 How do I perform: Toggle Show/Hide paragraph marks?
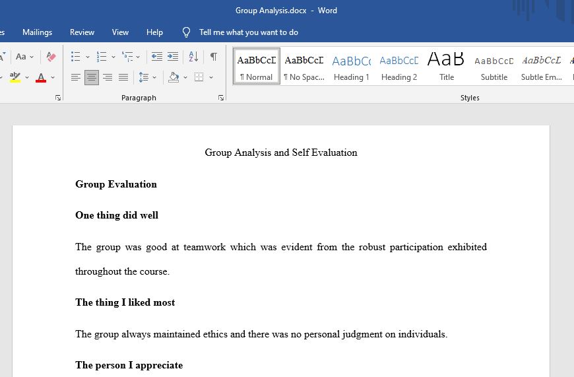click(x=213, y=57)
